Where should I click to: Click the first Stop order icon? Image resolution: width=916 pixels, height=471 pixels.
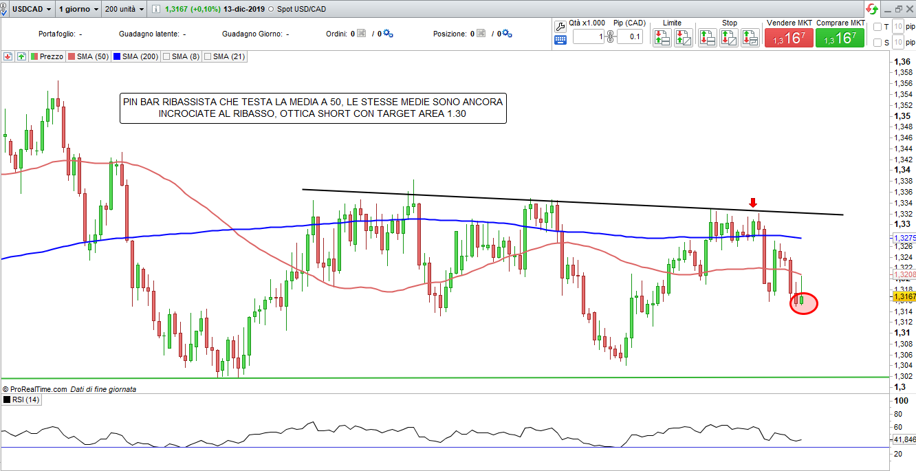[x=708, y=38]
